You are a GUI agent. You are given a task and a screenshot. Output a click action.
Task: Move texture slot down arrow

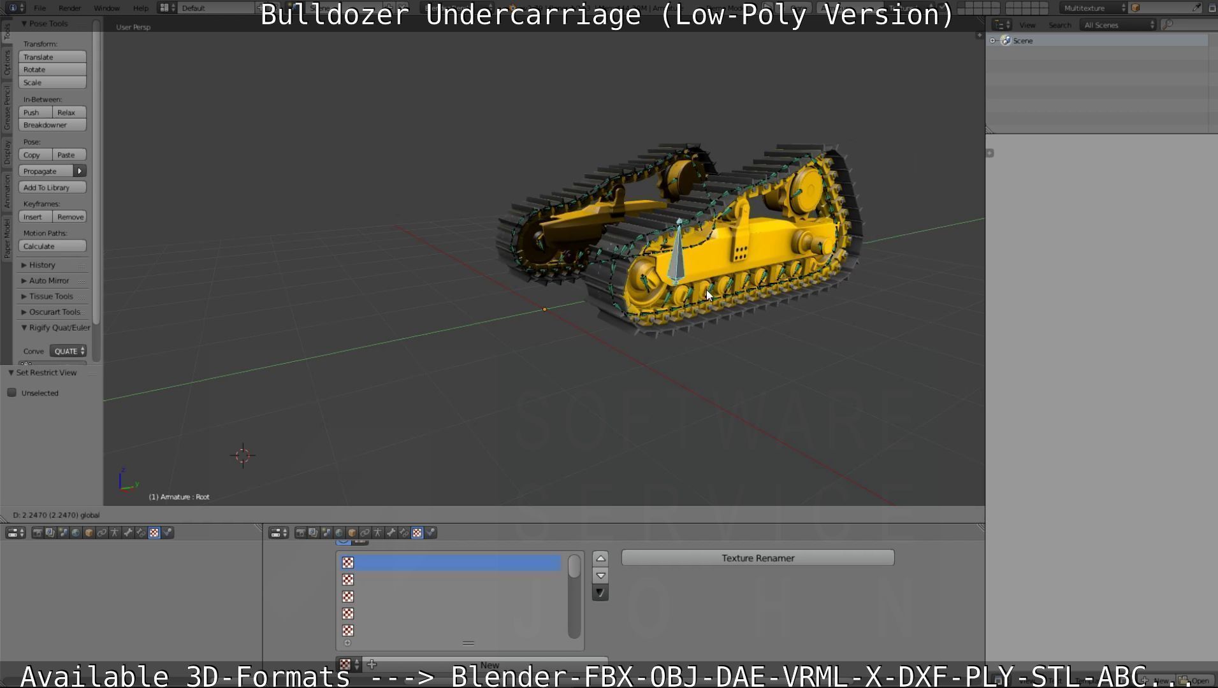pos(600,576)
